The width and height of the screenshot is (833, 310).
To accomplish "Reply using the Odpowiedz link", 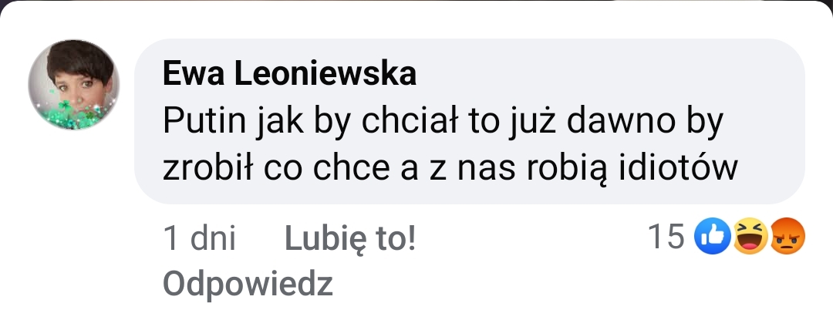I will pos(248,284).
